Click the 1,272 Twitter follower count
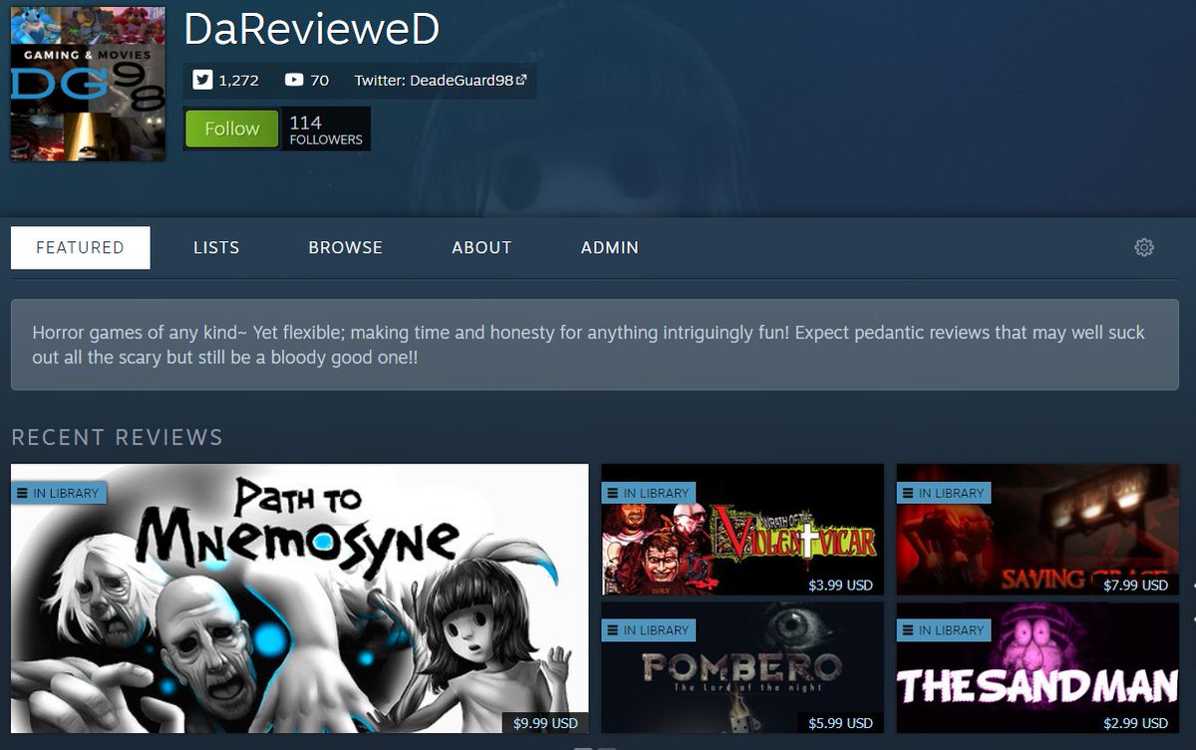Screen dimensions: 1196x750 click(x=238, y=81)
